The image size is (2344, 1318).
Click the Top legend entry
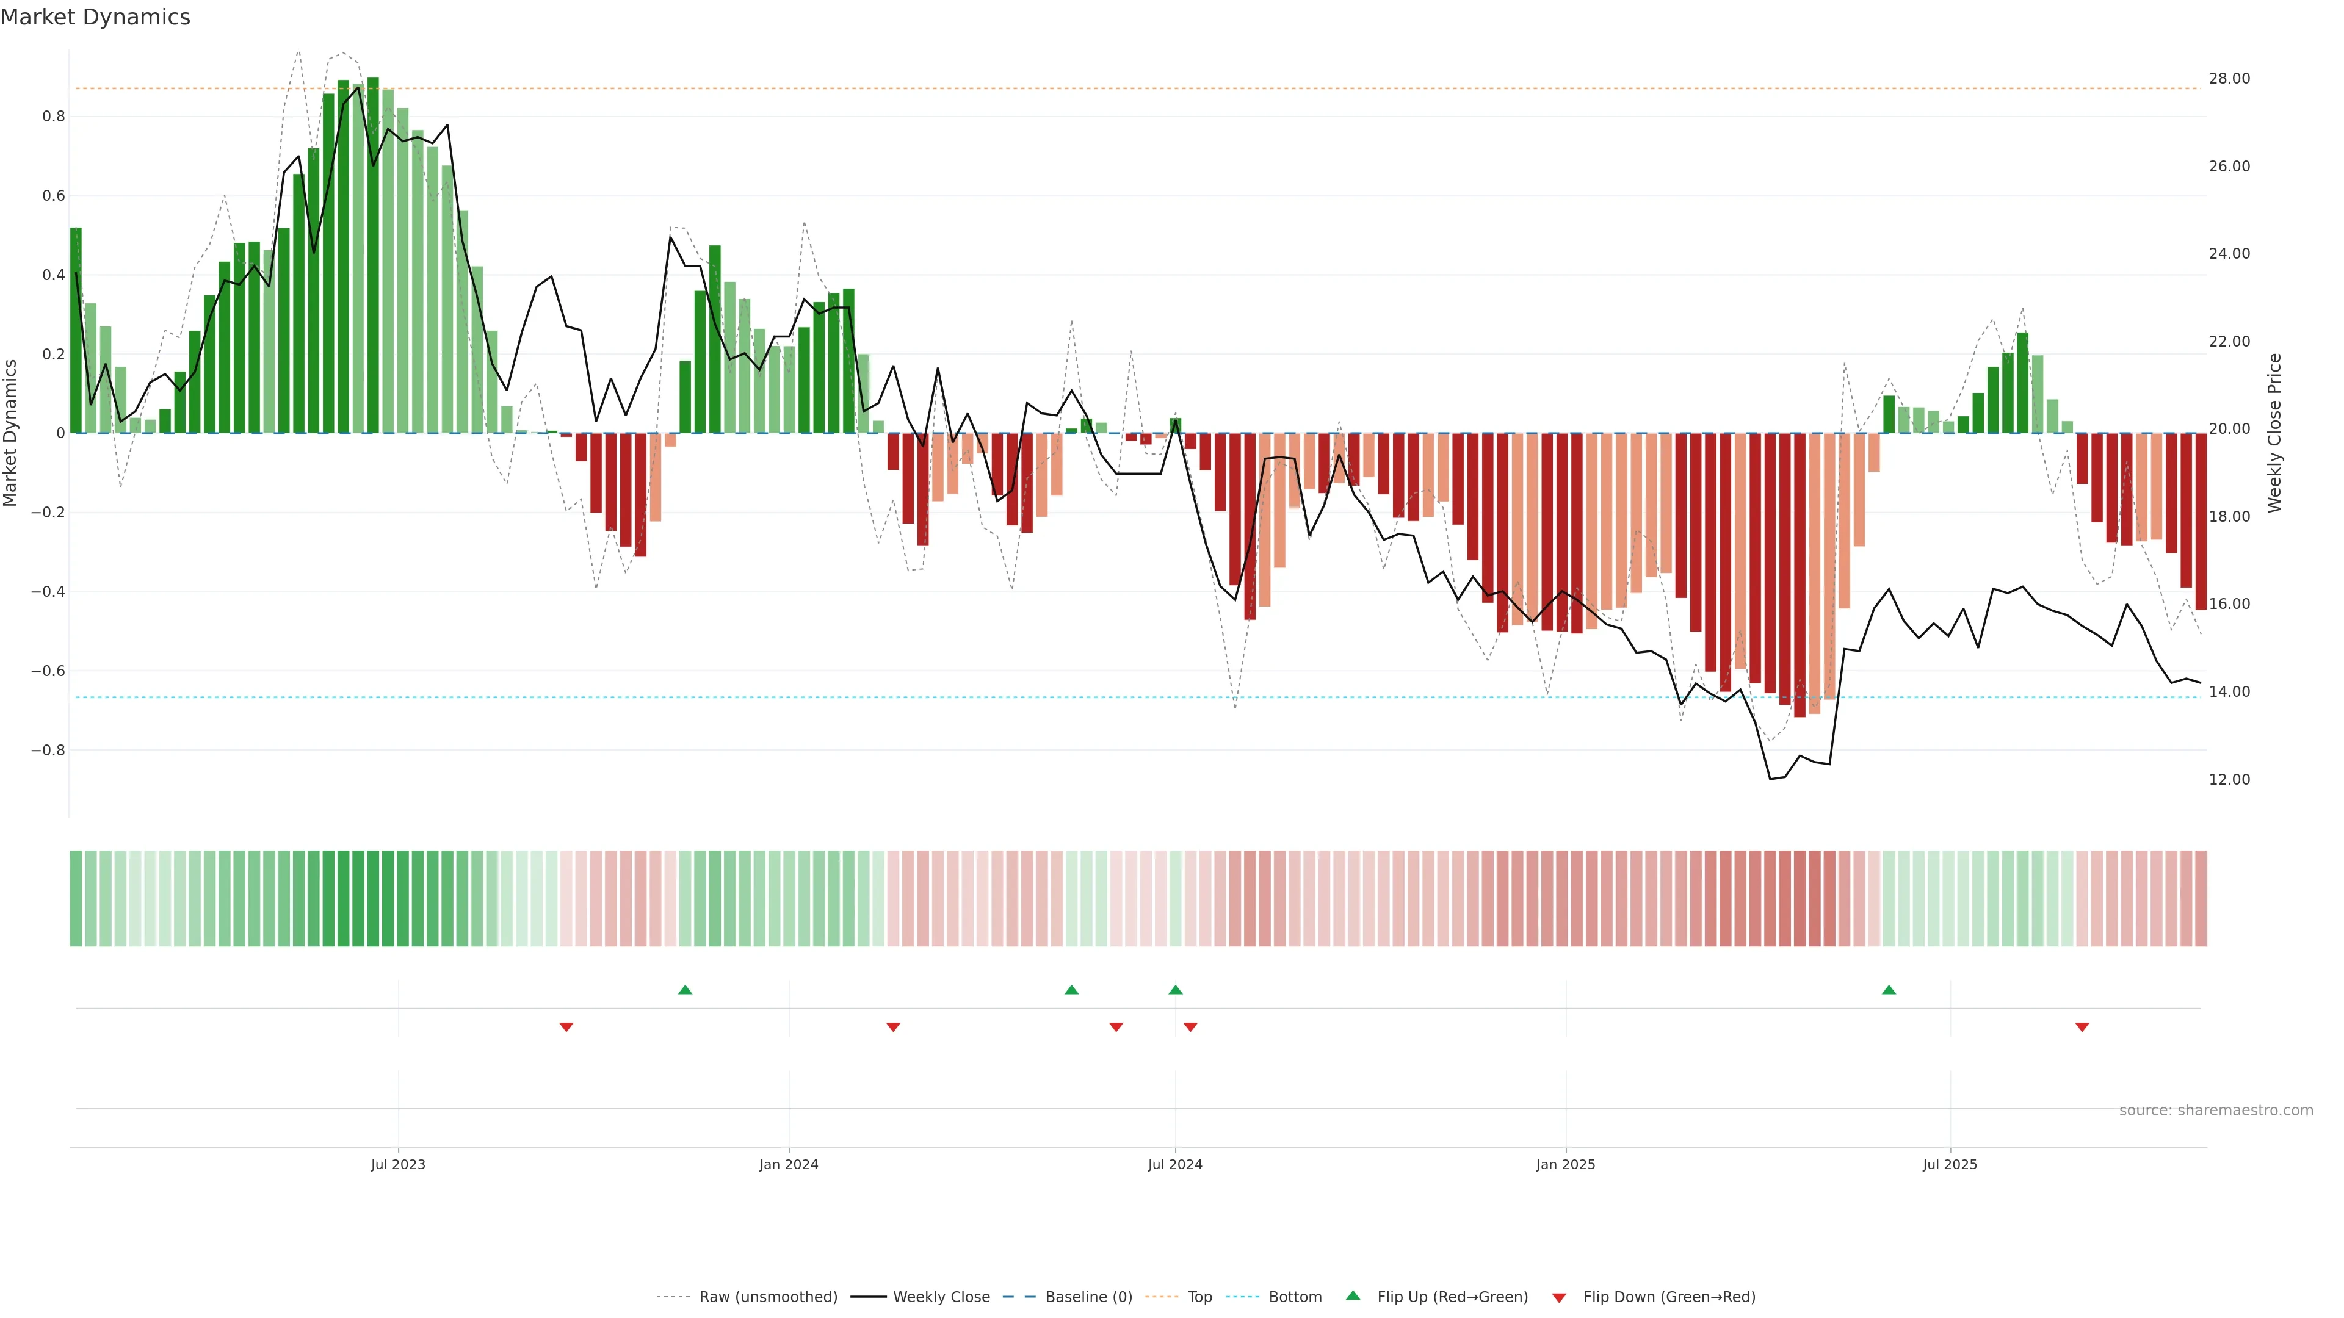(x=1199, y=1297)
